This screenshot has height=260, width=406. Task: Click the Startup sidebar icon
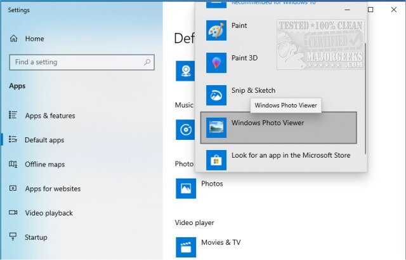point(13,236)
